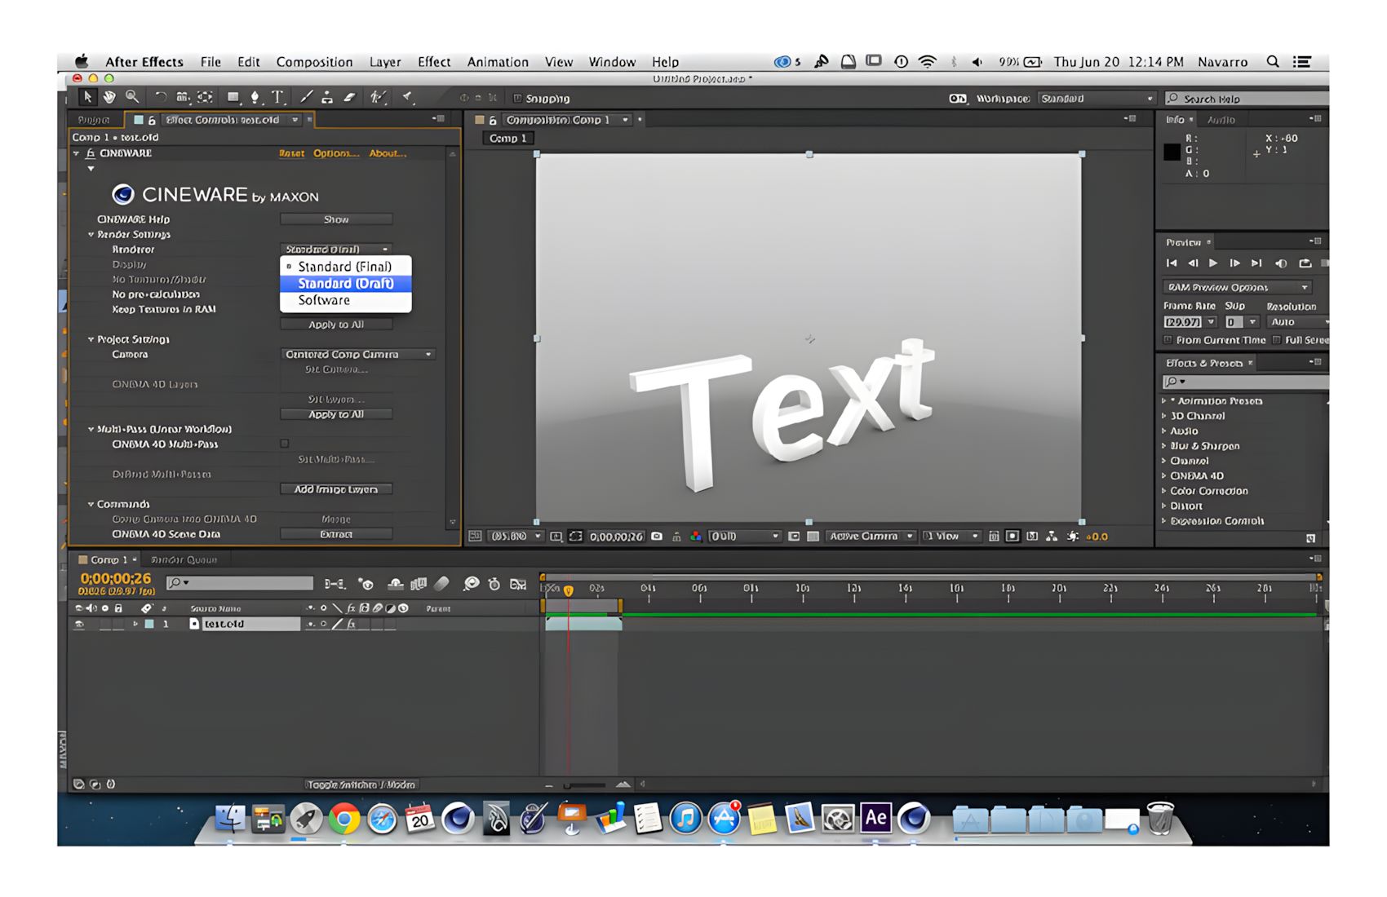Open the Composition menu
The height and width of the screenshot is (897, 1387).
(x=314, y=62)
